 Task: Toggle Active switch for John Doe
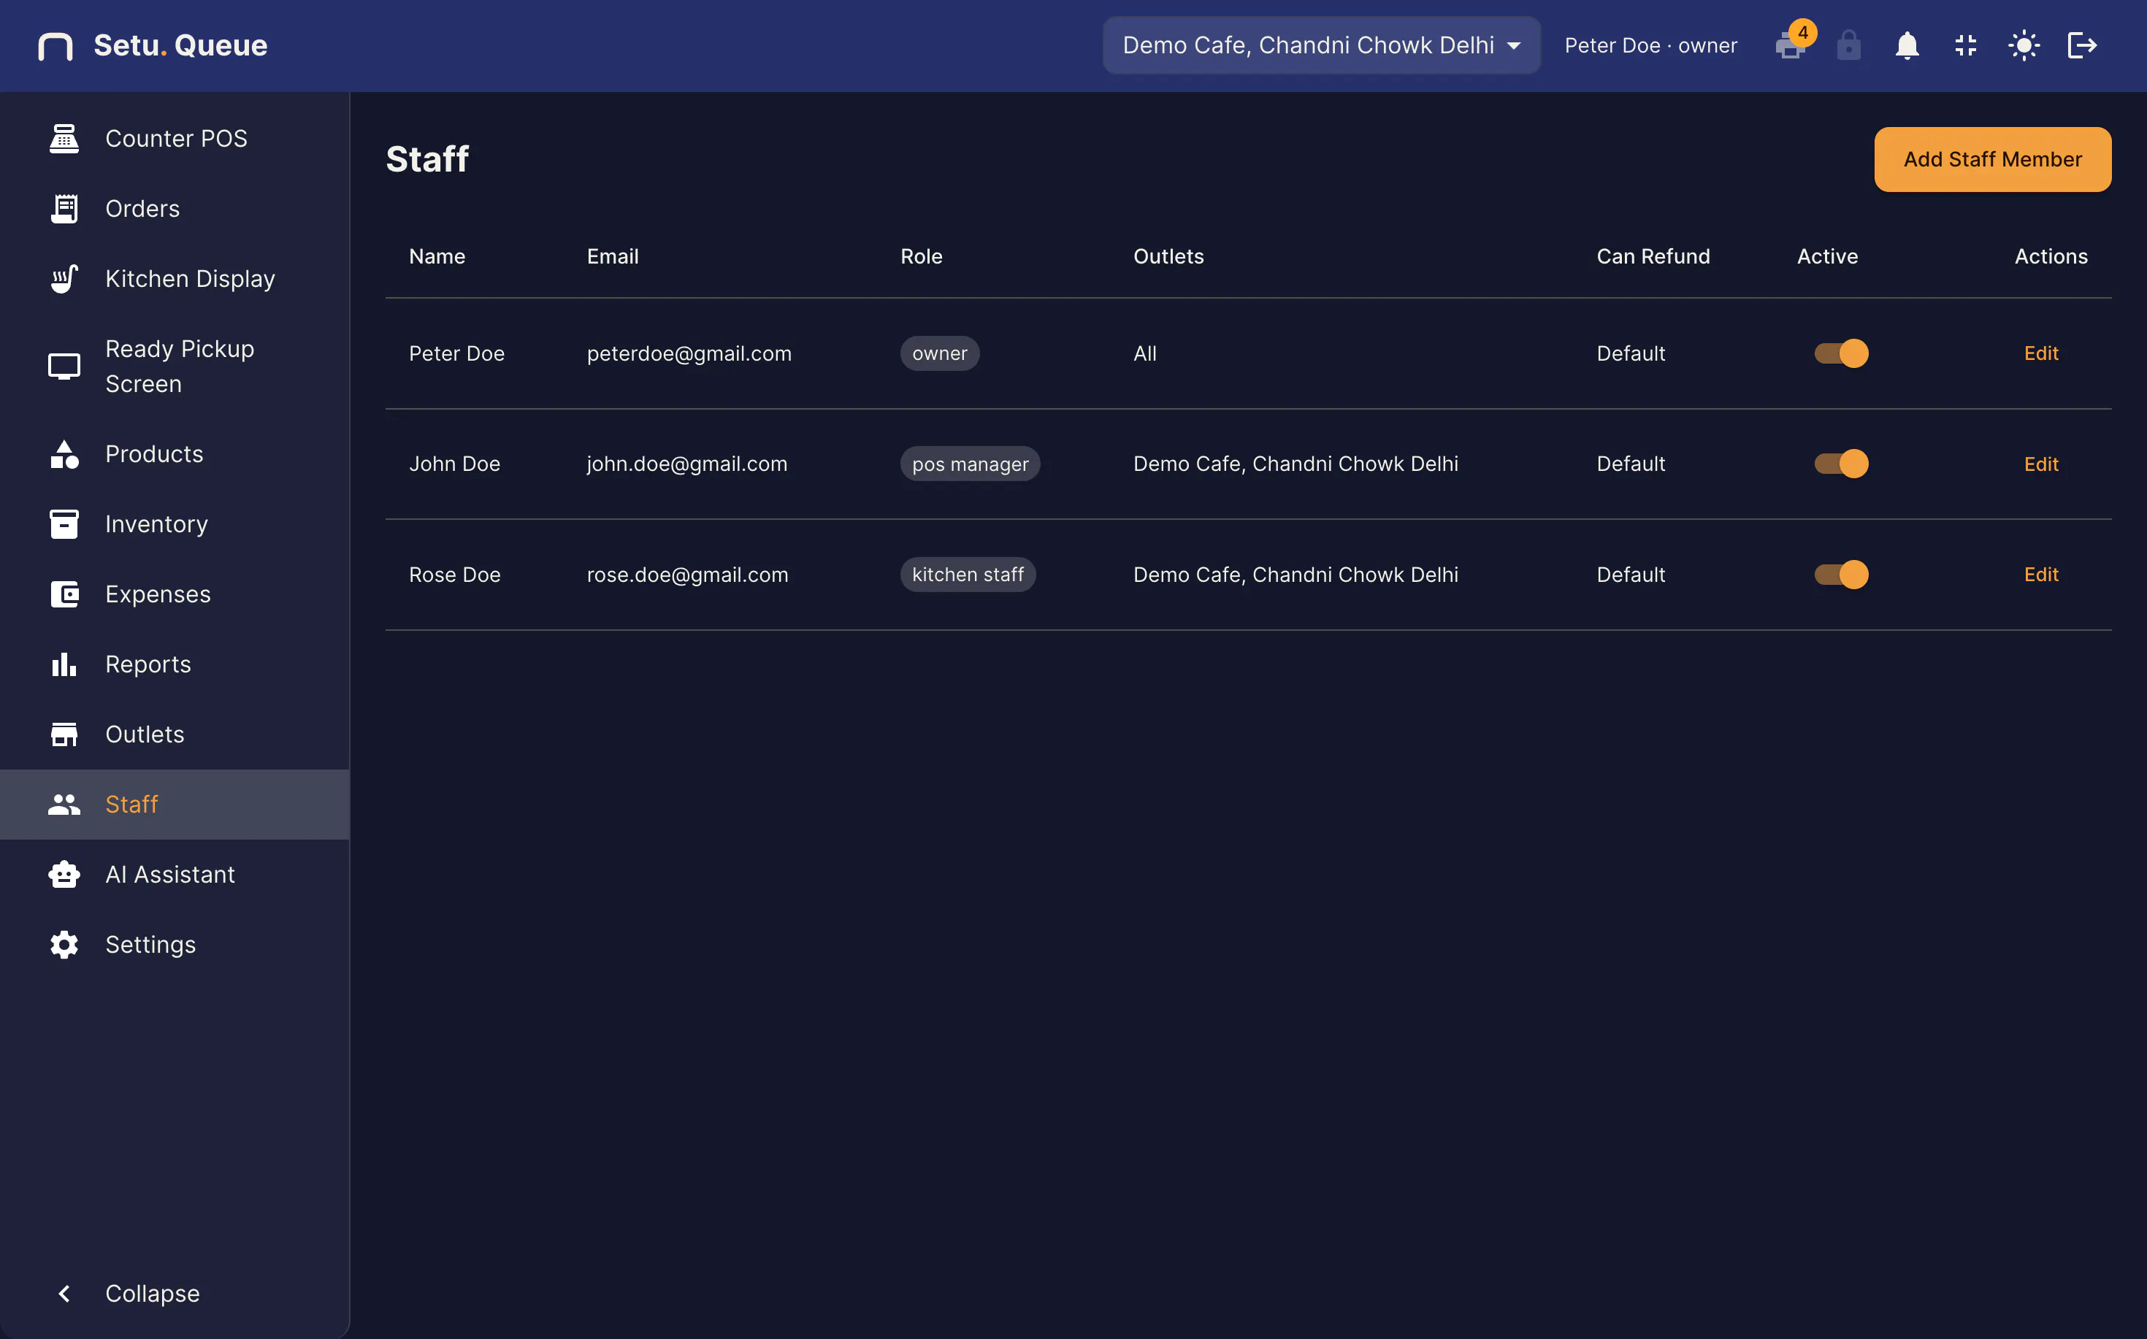pyautogui.click(x=1842, y=463)
